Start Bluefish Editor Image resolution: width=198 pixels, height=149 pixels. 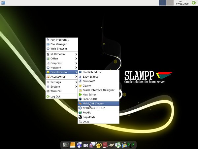coord(98,72)
